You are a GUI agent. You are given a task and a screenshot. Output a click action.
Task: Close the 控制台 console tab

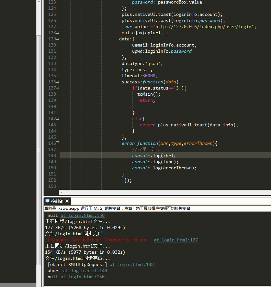point(67,201)
